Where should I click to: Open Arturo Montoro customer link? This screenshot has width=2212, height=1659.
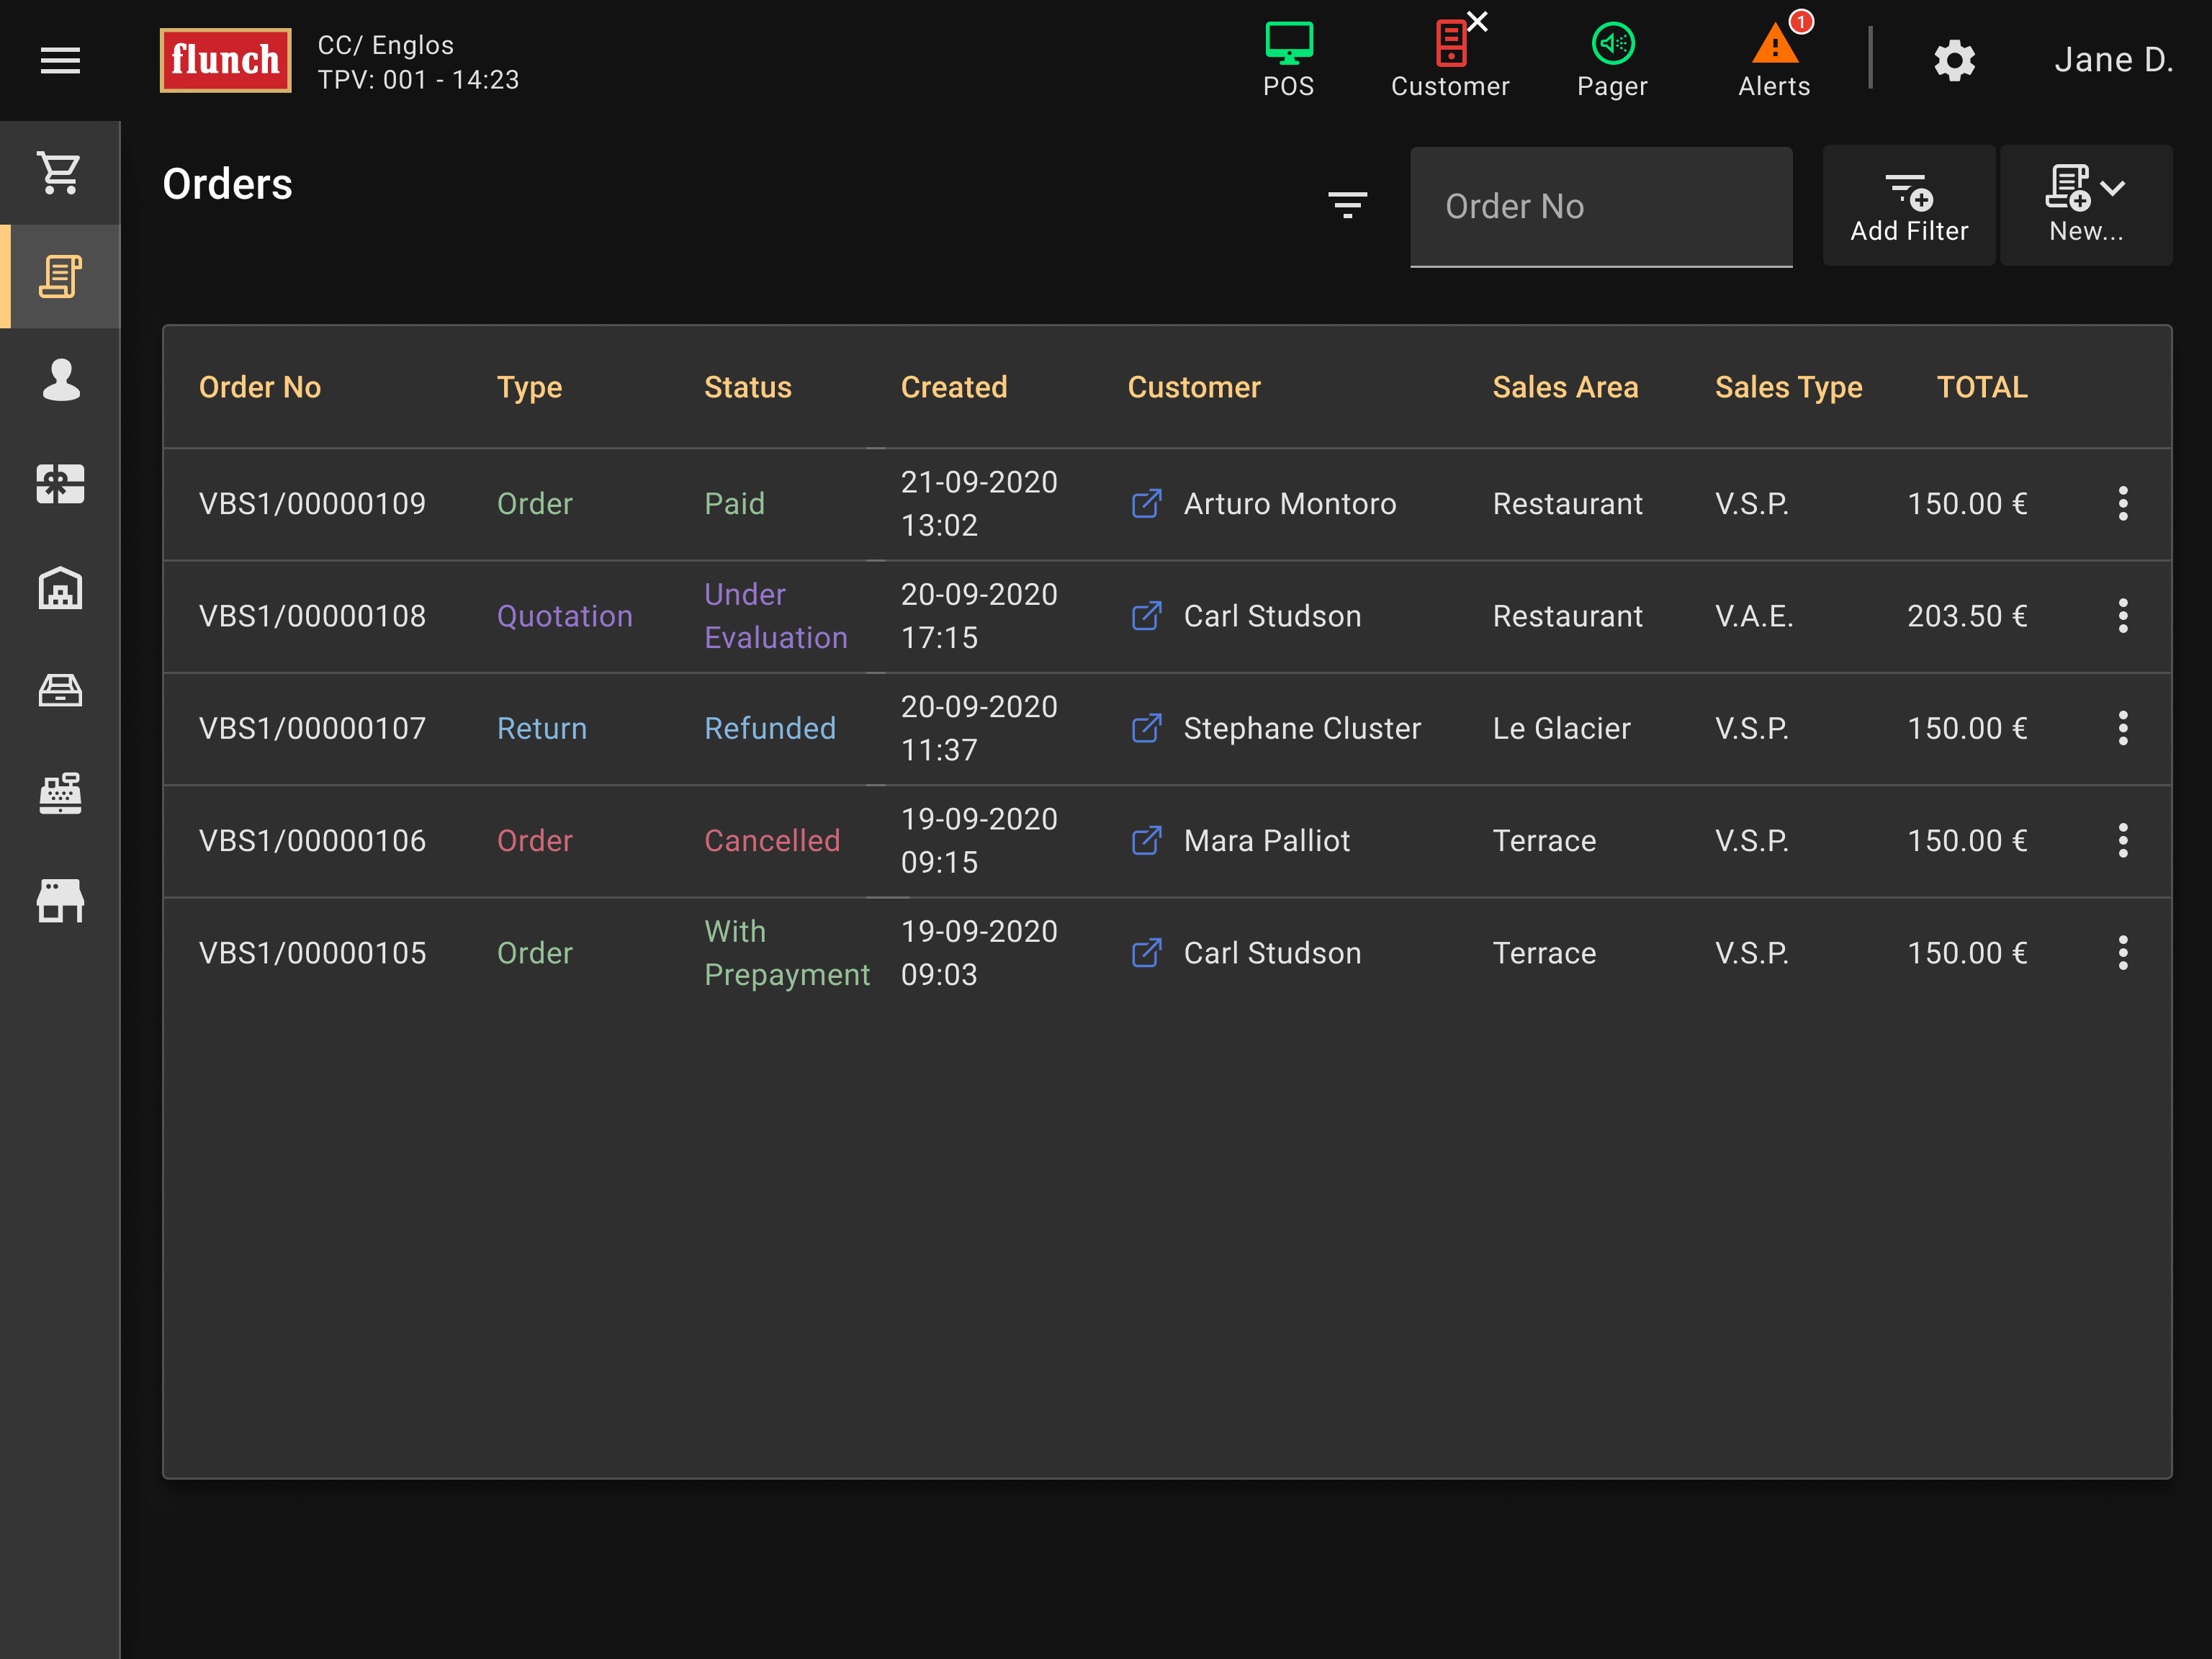coord(1147,504)
